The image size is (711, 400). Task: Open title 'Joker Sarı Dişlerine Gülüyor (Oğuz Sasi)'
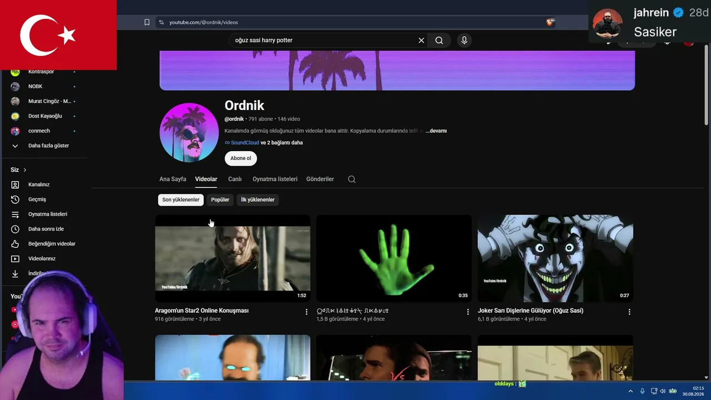[x=530, y=311]
